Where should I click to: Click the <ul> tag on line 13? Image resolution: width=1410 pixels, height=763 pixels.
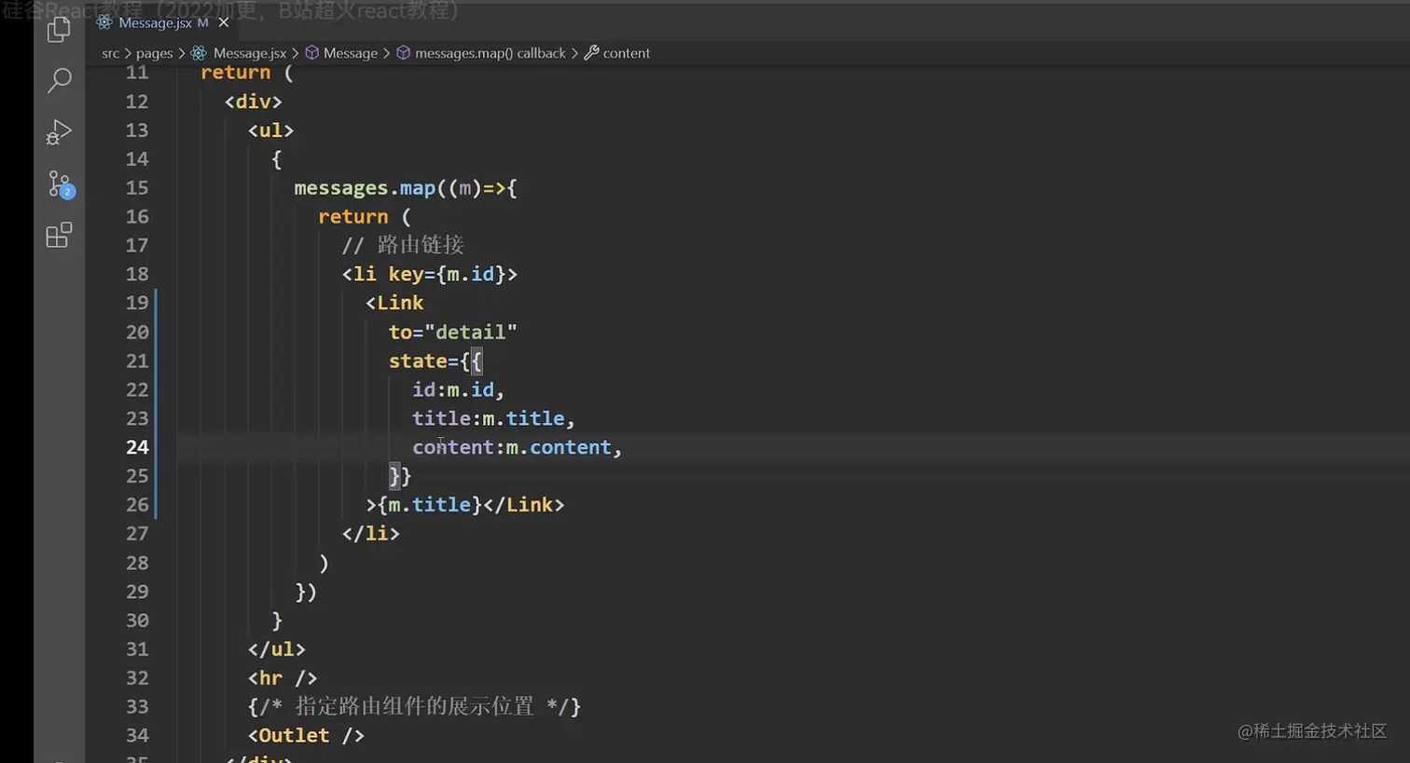pyautogui.click(x=270, y=130)
